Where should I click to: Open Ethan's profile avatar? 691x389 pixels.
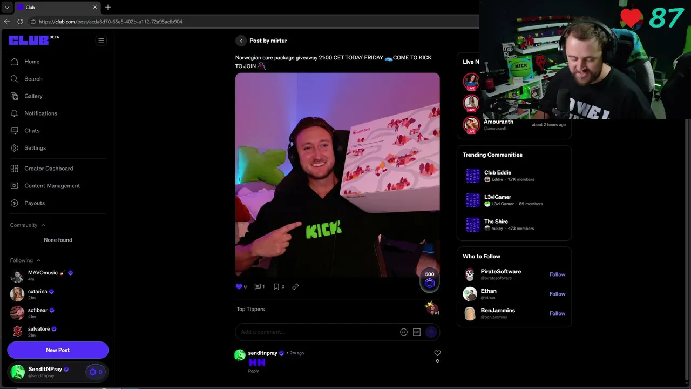[x=470, y=294]
